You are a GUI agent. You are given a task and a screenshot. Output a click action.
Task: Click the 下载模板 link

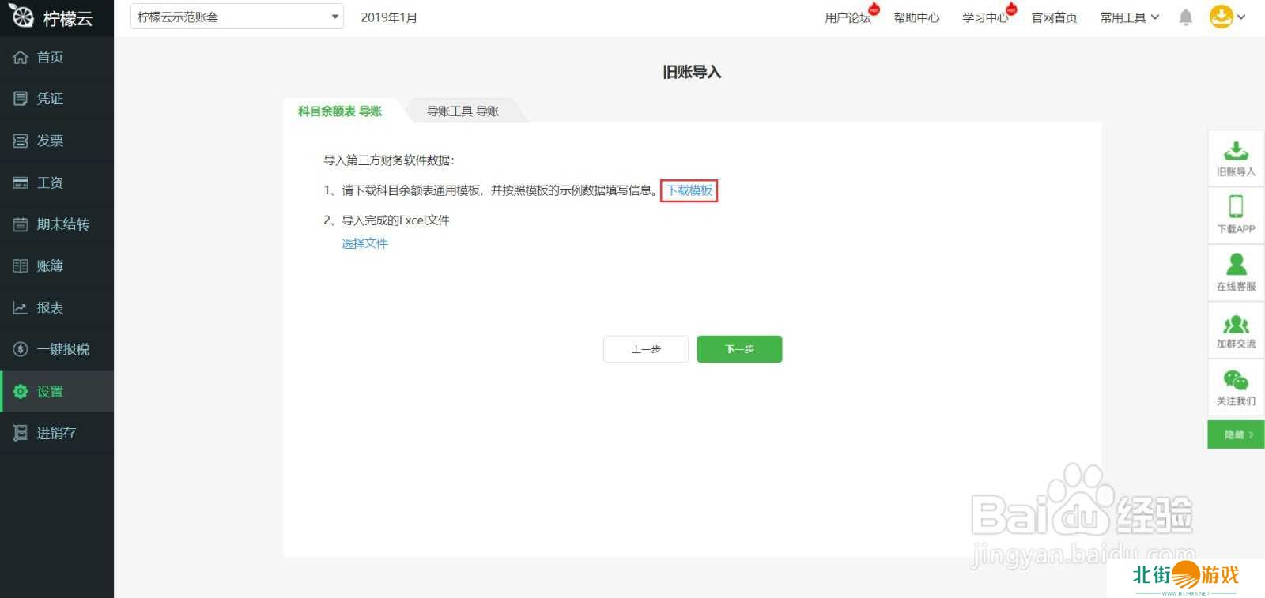[x=689, y=190]
